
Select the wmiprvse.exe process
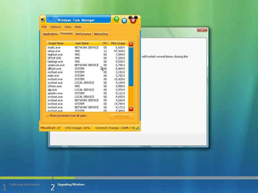(87, 65)
